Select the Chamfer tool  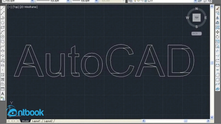point(217,75)
